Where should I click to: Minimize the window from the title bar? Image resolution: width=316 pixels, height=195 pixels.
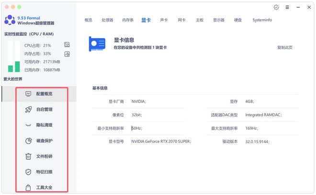[298, 7]
